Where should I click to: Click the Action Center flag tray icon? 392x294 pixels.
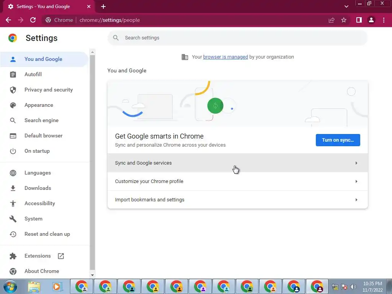tap(344, 287)
